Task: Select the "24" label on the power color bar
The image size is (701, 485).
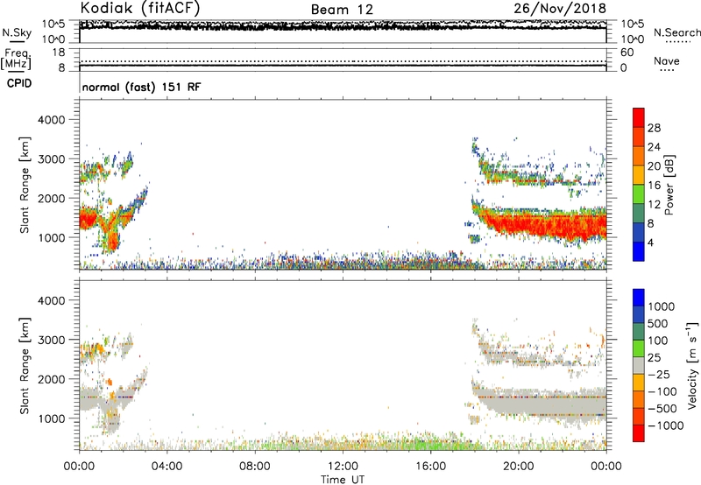Action: point(654,147)
